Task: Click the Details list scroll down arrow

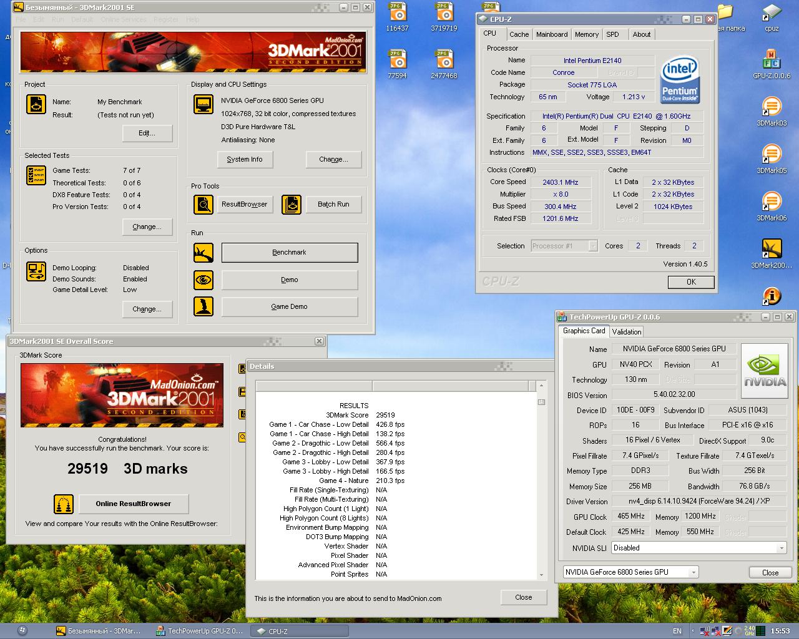Action: pyautogui.click(x=541, y=575)
